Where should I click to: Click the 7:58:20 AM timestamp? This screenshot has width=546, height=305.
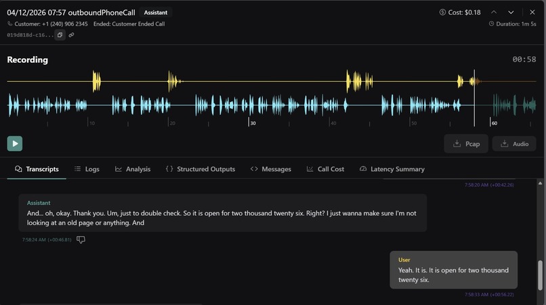(x=489, y=185)
